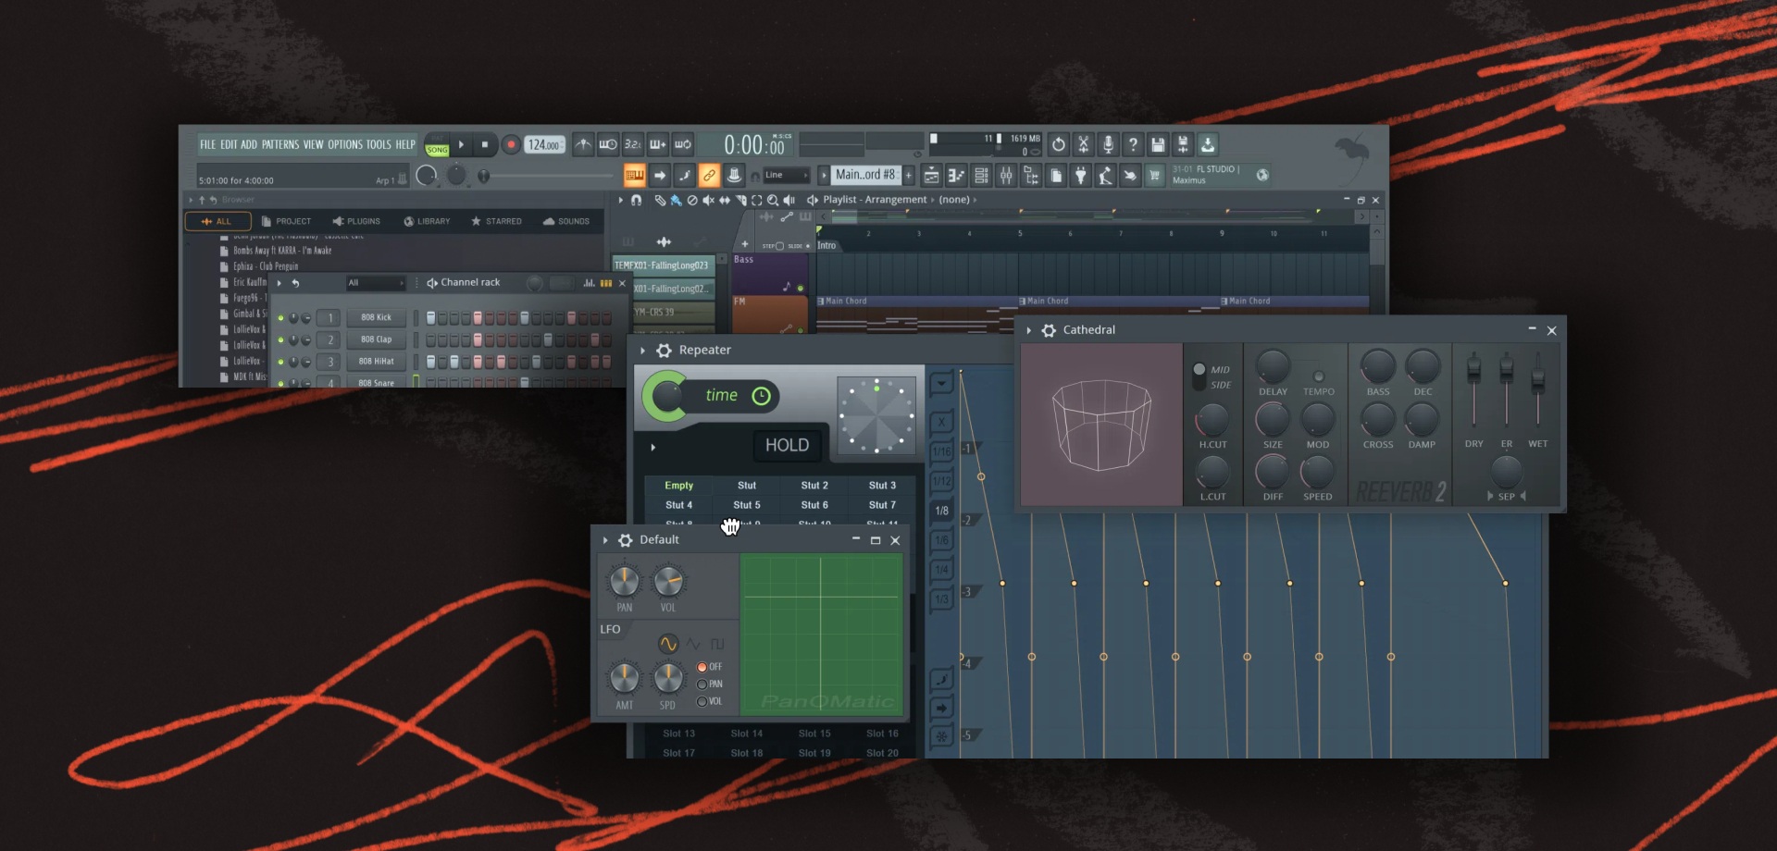
Task: Click the plugin plug icon in the toolbar
Action: 1080,175
